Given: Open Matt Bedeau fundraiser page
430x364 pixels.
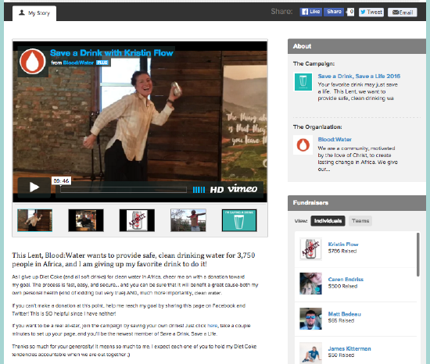Looking at the screenshot, I should pos(345,314).
